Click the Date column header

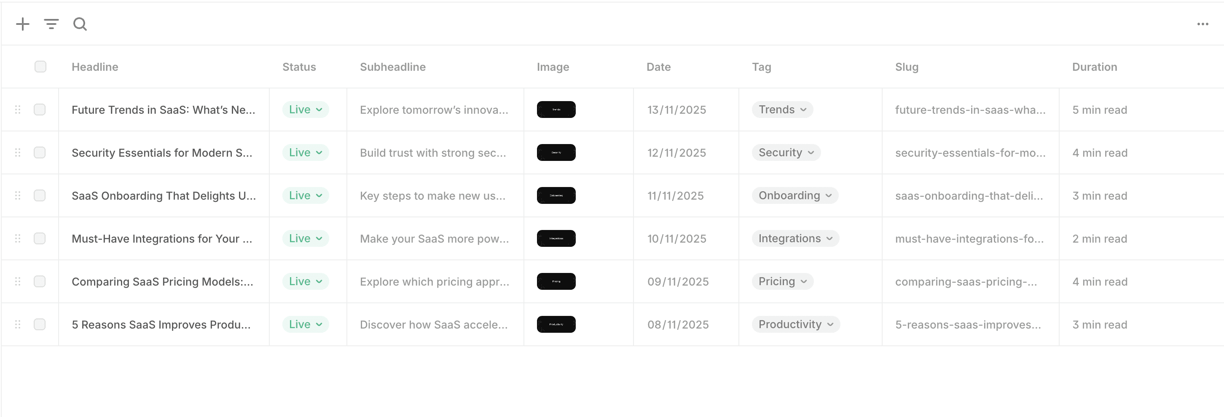click(x=658, y=67)
